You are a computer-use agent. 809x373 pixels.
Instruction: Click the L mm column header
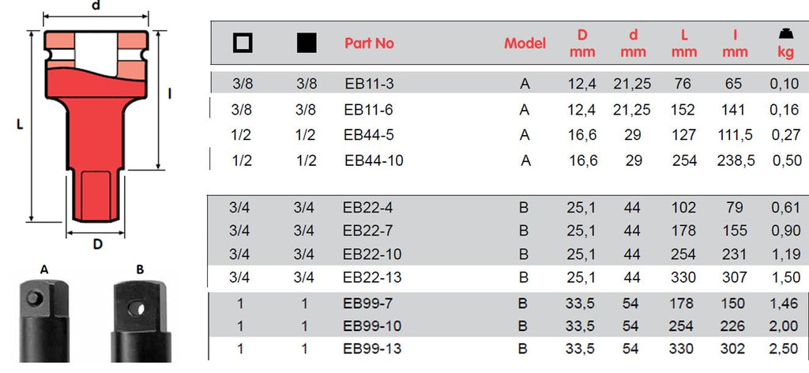(684, 43)
